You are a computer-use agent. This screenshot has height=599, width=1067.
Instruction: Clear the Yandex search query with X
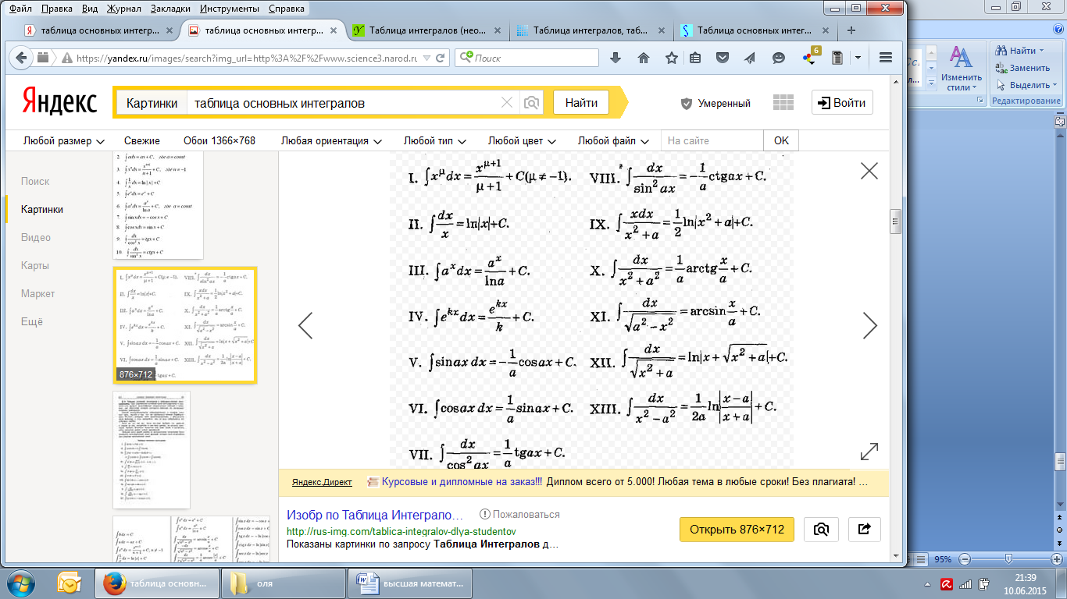(507, 103)
